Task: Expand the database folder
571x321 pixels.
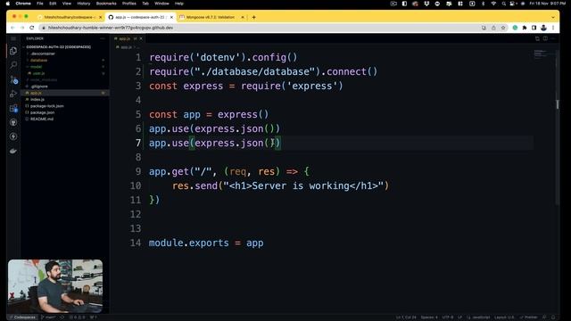Action: pos(38,61)
